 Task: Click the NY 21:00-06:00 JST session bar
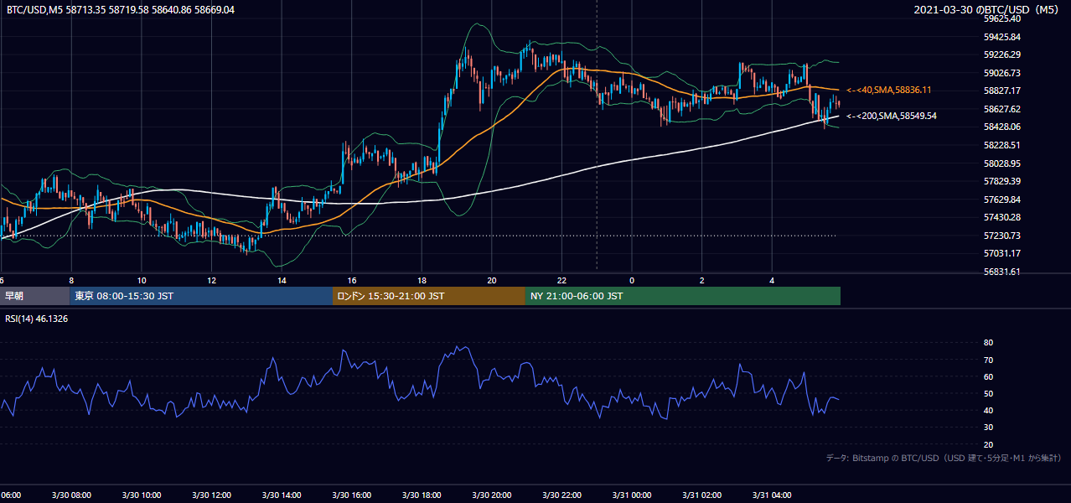point(682,296)
